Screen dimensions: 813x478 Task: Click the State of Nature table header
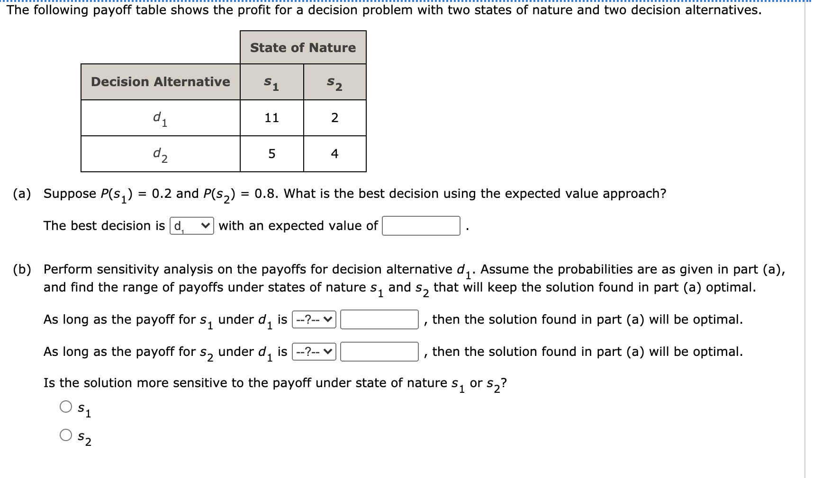click(x=303, y=47)
